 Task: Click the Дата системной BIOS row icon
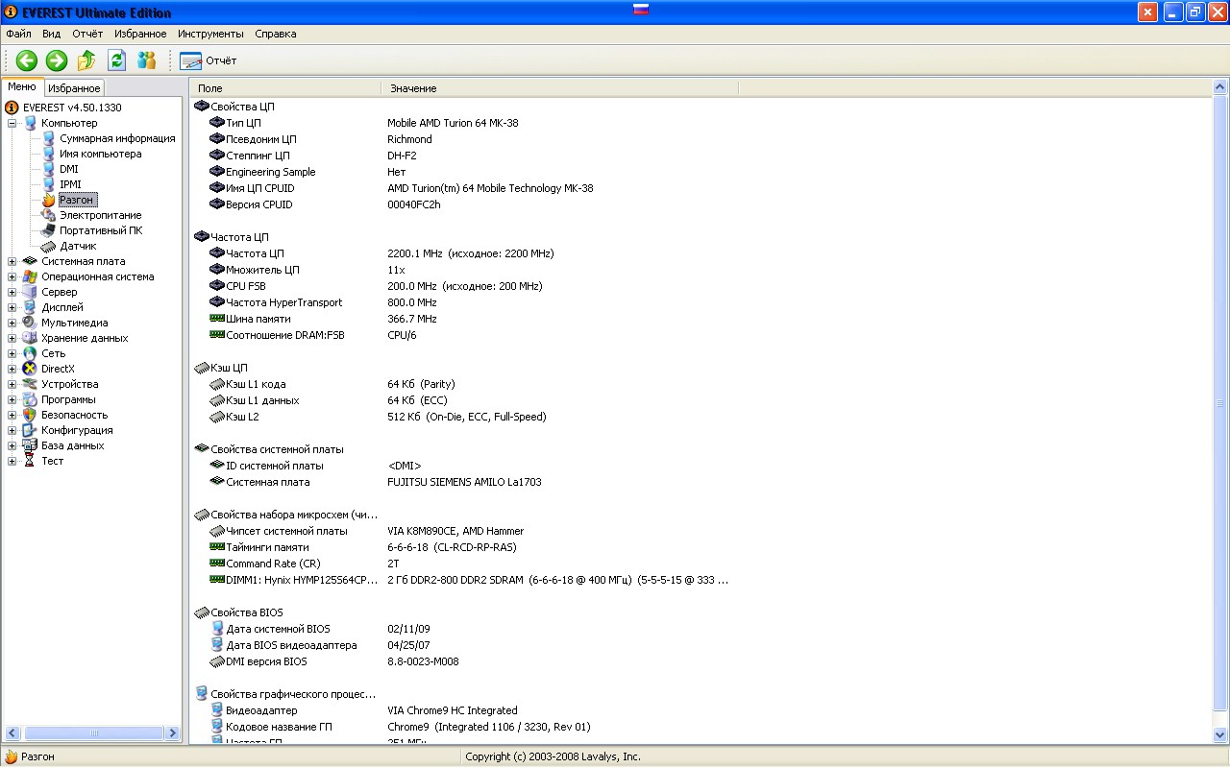coord(217,628)
